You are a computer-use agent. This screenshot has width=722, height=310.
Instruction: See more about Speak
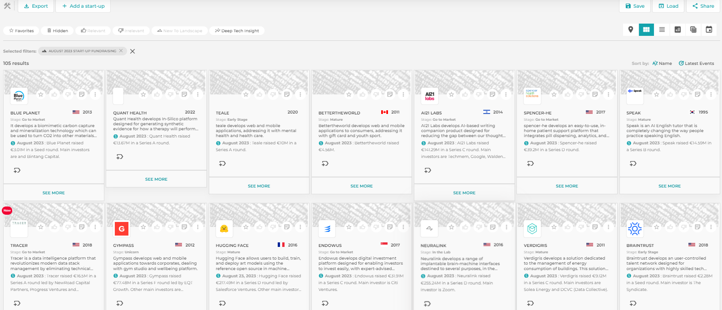669,186
